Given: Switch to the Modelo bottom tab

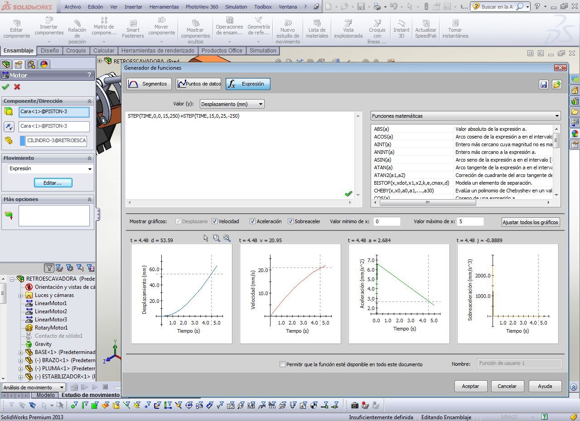Looking at the screenshot, I should point(45,395).
